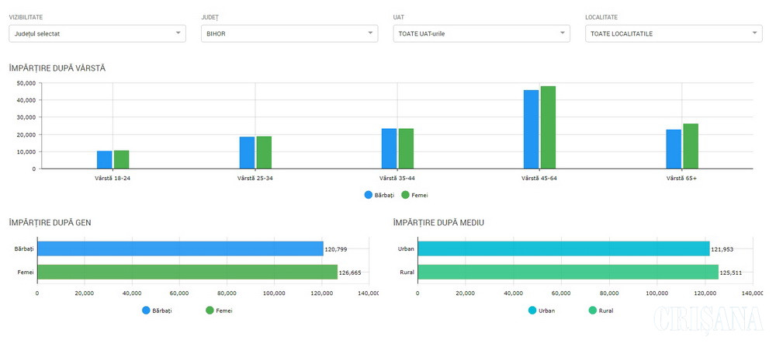The image size is (776, 344).
Task: Open the Județ dropdown showing BIHOR
Action: click(289, 33)
